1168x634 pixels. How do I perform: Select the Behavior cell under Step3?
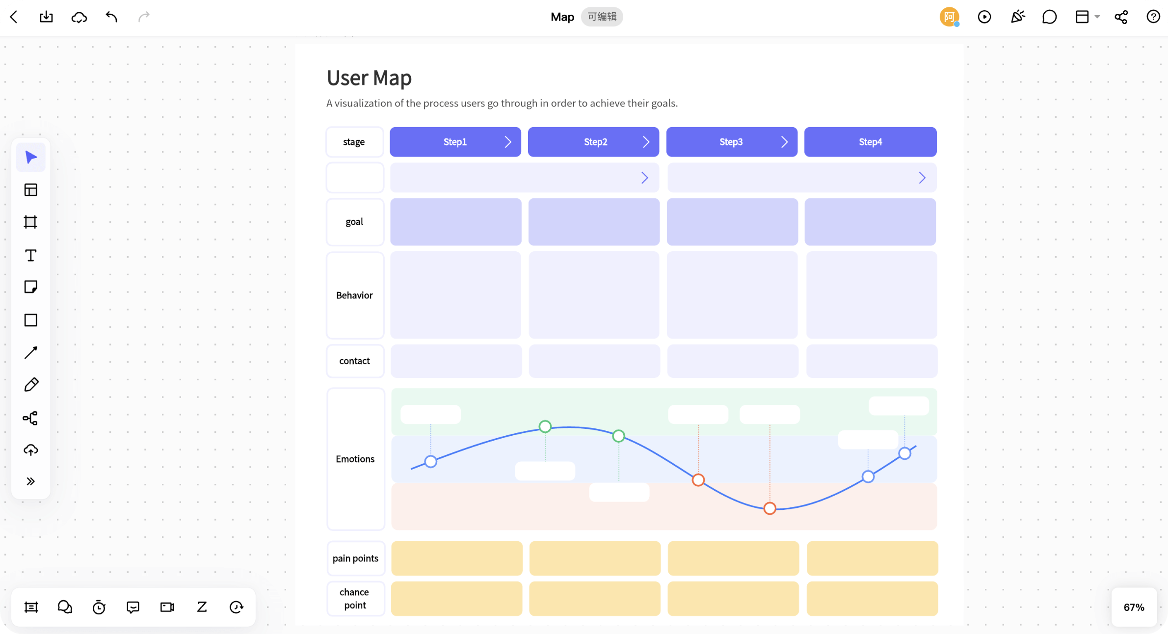pos(732,295)
